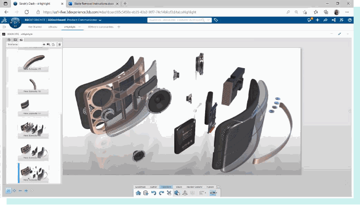Open notifications icon in blue header
Screen dimensions: 360x205
(310, 20)
